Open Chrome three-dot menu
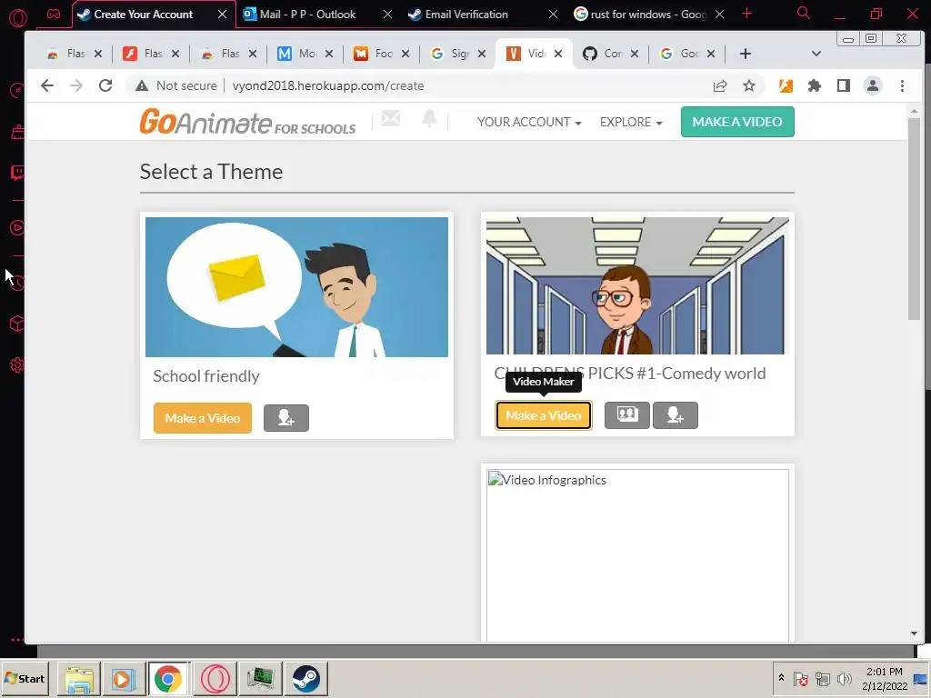This screenshot has width=931, height=698. (x=902, y=85)
